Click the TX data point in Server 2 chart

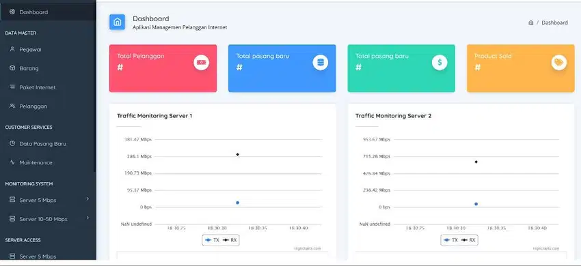click(x=476, y=204)
